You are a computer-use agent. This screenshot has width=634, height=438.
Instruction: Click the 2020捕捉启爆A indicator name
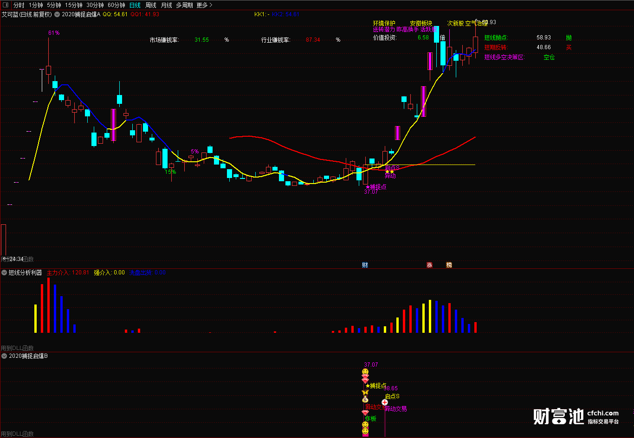click(x=81, y=14)
